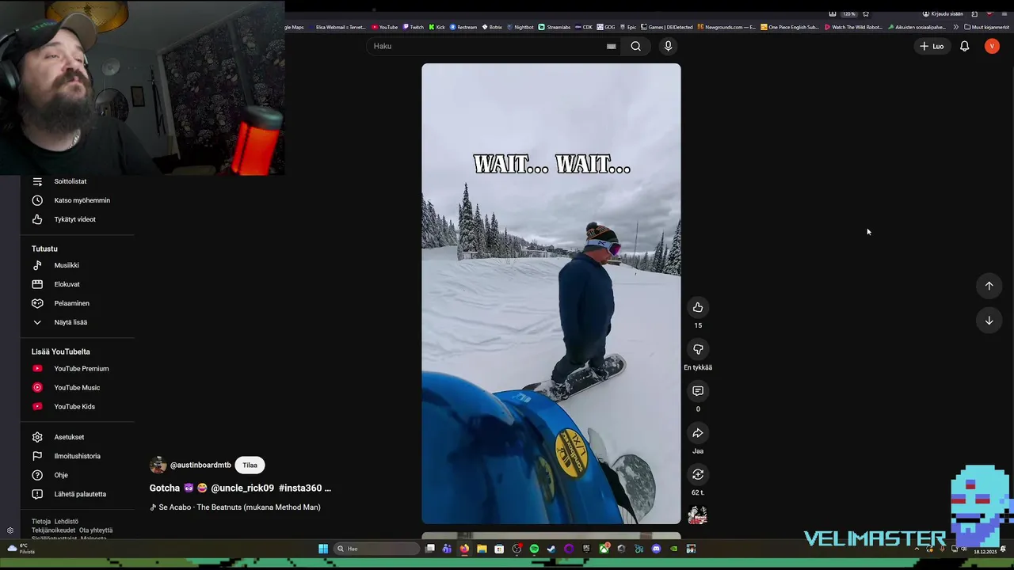
Task: Open Muut kirjanmerkit folder
Action: [x=986, y=27]
